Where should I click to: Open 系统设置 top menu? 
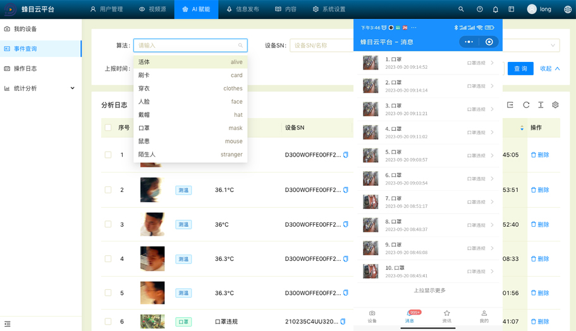pos(329,9)
